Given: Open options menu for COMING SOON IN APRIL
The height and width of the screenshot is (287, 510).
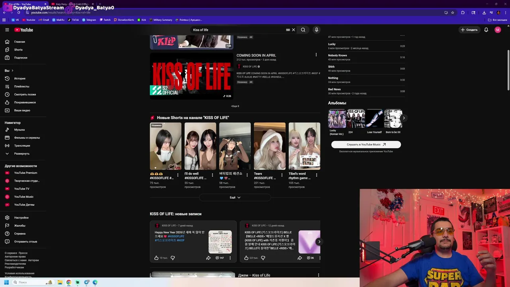Looking at the screenshot, I should [x=316, y=55].
